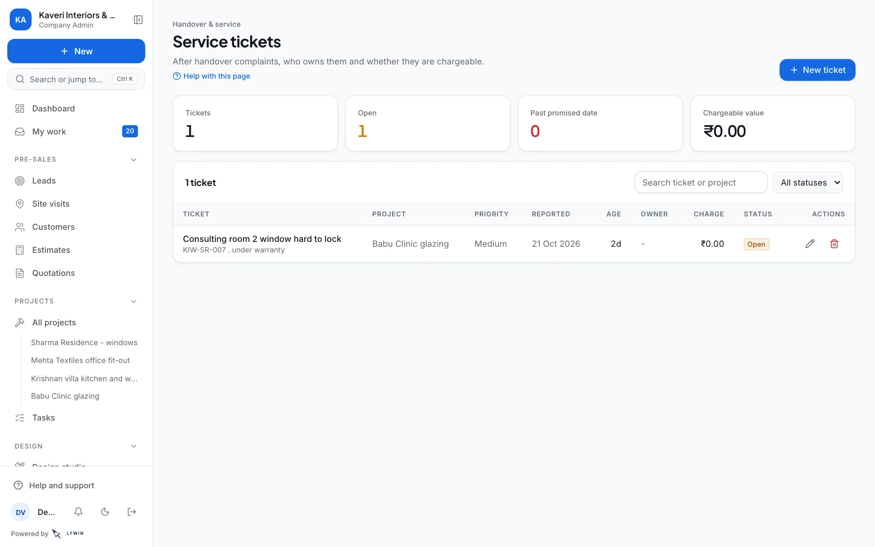The height and width of the screenshot is (547, 875).
Task: Create a New ticket
Action: 817,70
